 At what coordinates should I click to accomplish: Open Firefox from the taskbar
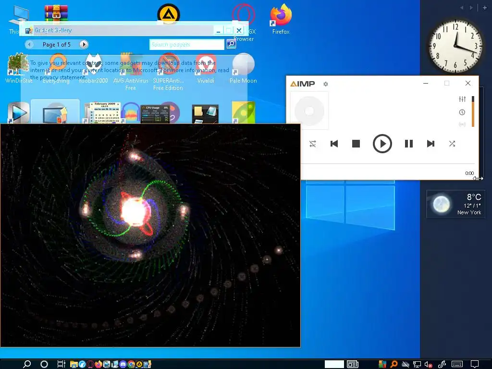pos(98,364)
